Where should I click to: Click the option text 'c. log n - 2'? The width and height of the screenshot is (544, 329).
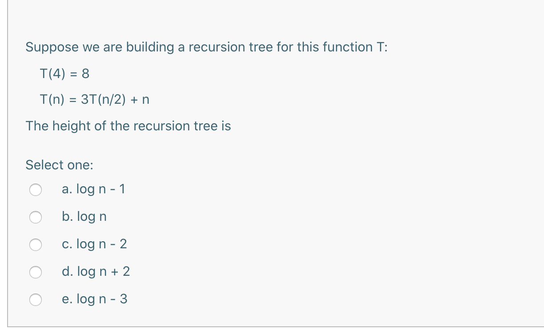pyautogui.click(x=94, y=244)
